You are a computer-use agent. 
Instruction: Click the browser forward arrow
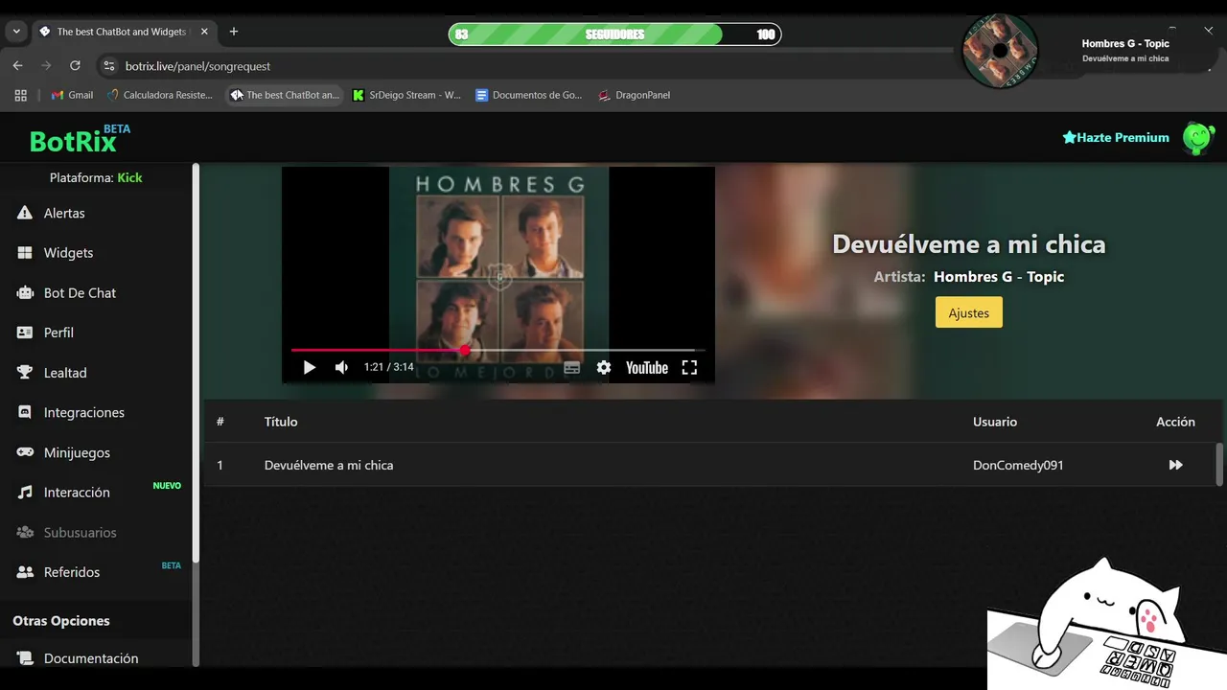(46, 65)
